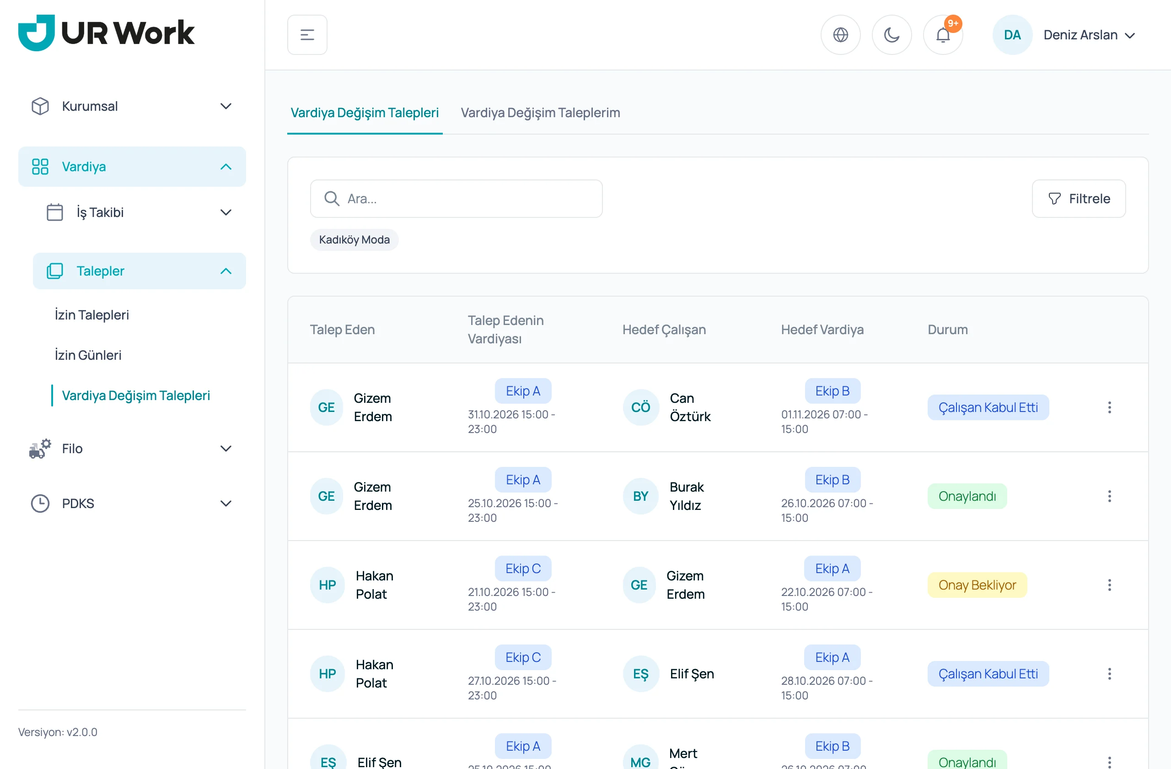
Task: Open the Filtrele filter button
Action: (x=1079, y=198)
